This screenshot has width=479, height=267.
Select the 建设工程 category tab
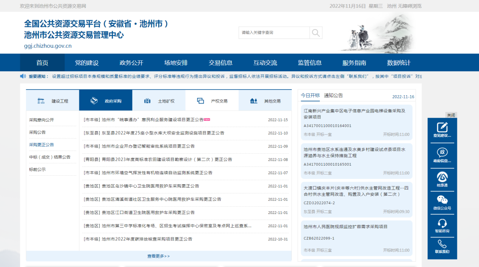(x=53, y=101)
